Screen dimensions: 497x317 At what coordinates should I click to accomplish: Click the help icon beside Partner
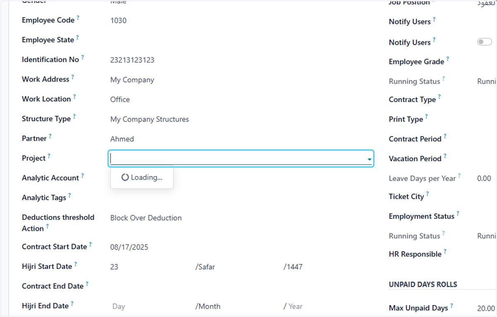50,136
